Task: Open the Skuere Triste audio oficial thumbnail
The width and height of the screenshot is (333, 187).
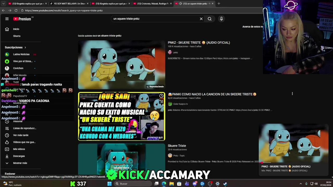Action: (121, 65)
